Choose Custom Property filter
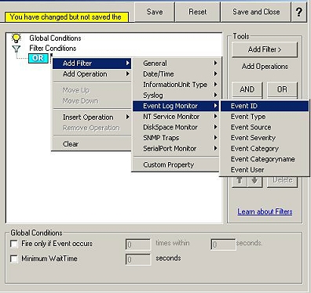 pyautogui.click(x=176, y=165)
